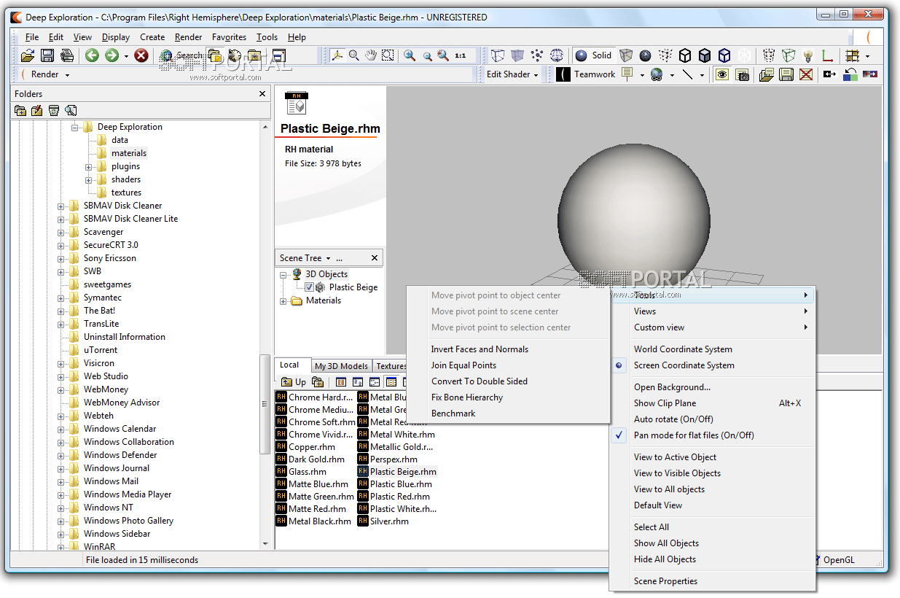Switch to the Textures tab
900x598 pixels.
click(391, 366)
